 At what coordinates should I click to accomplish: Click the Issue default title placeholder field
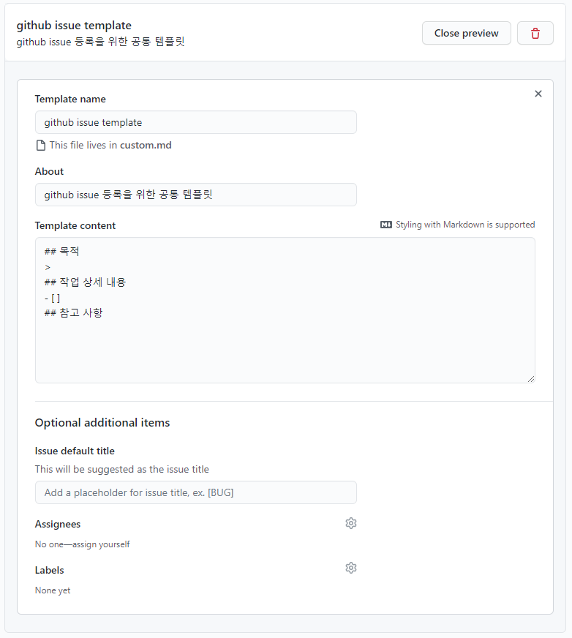(x=195, y=492)
